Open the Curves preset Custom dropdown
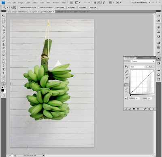This screenshot has width=162, height=157. coord(143,61)
